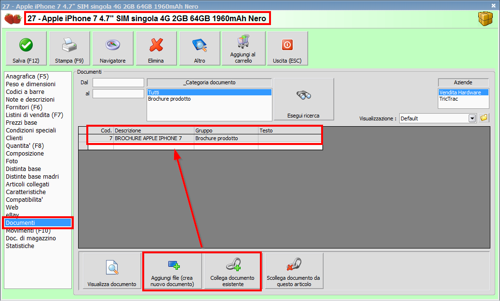Open the Anagrafica (F5) section
Image resolution: width=500 pixels, height=301 pixels.
[x=27, y=77]
